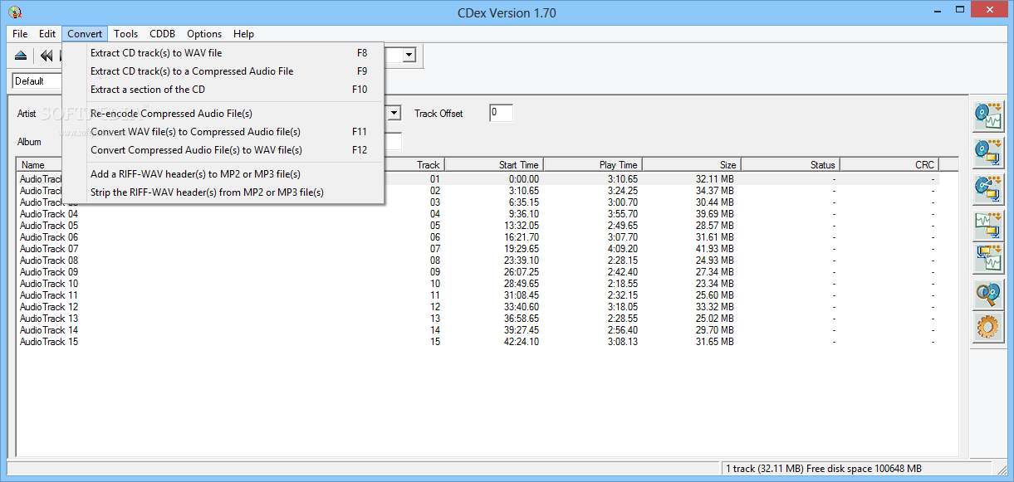Click the 41.93 MB size cell
Image resolution: width=1014 pixels, height=482 pixels.
(714, 249)
